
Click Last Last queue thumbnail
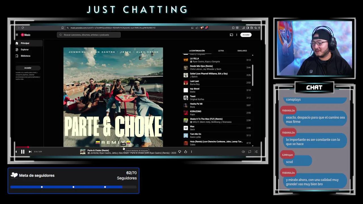(x=186, y=83)
